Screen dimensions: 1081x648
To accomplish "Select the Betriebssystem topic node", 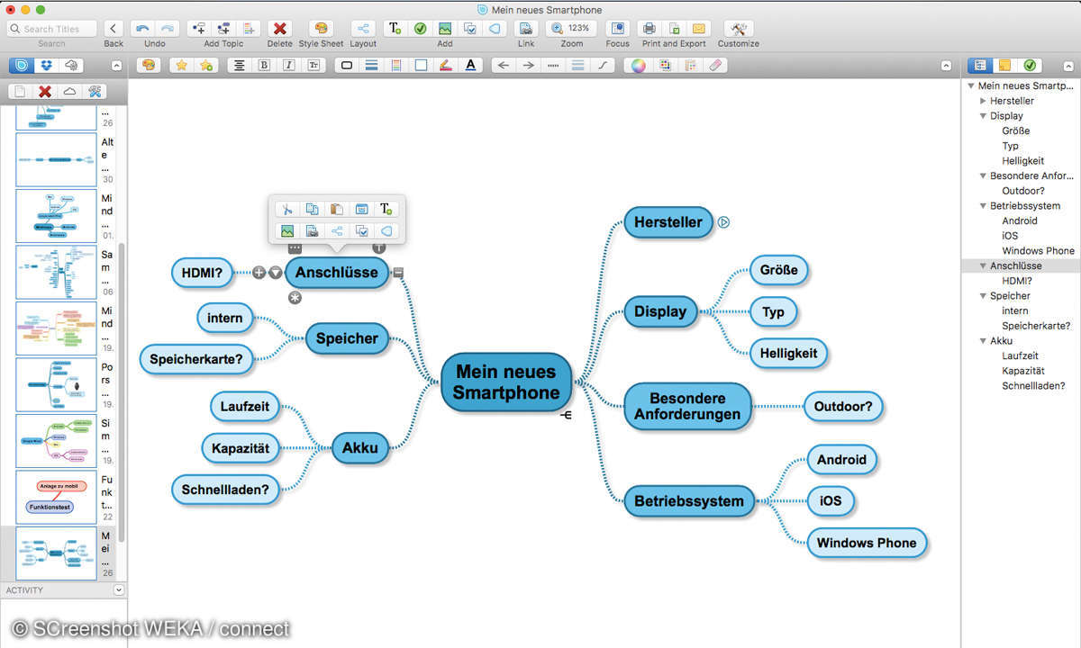I will click(689, 501).
